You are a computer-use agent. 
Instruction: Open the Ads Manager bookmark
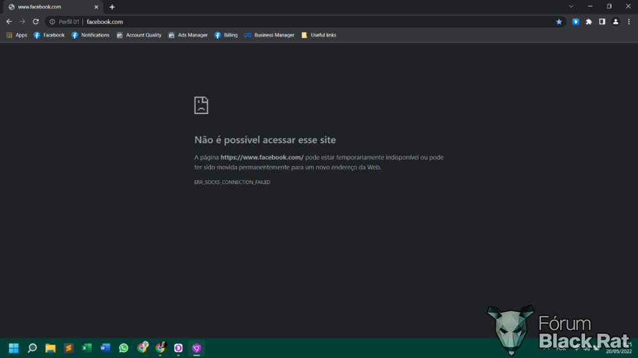[188, 35]
